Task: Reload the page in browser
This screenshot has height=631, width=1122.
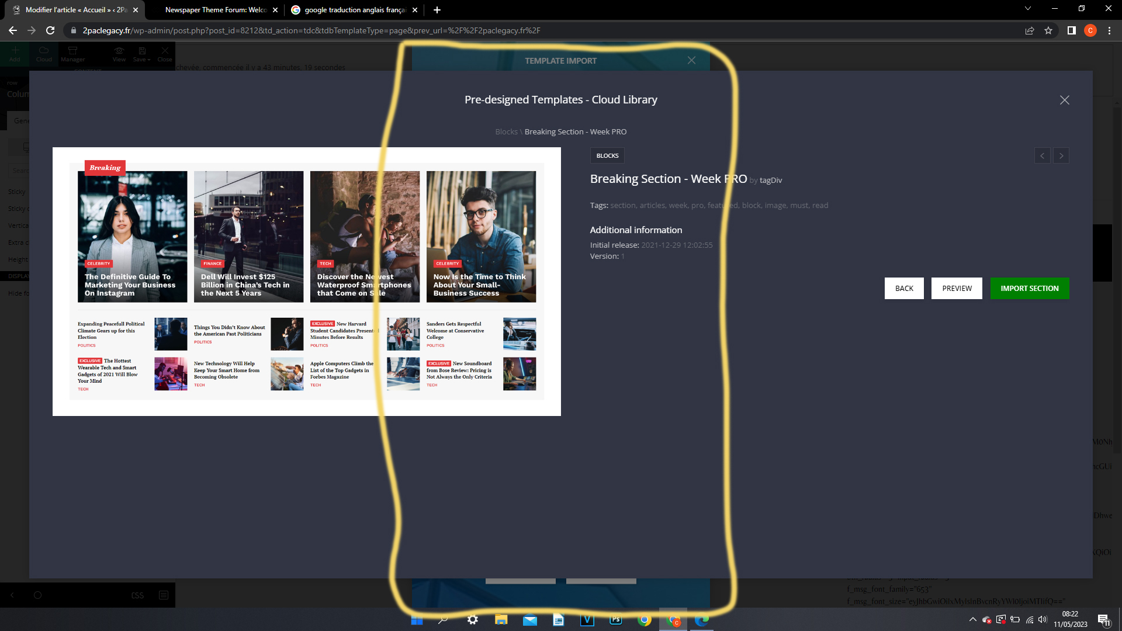Action: point(50,30)
